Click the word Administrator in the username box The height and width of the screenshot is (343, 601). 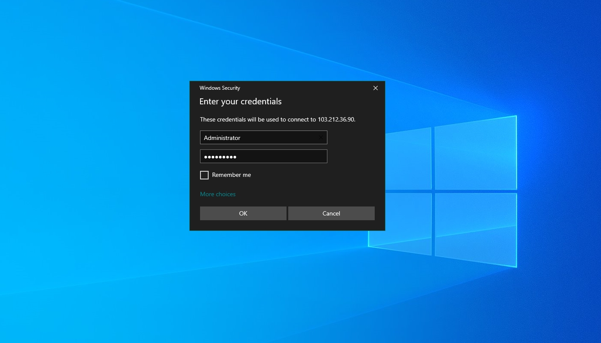tap(222, 138)
